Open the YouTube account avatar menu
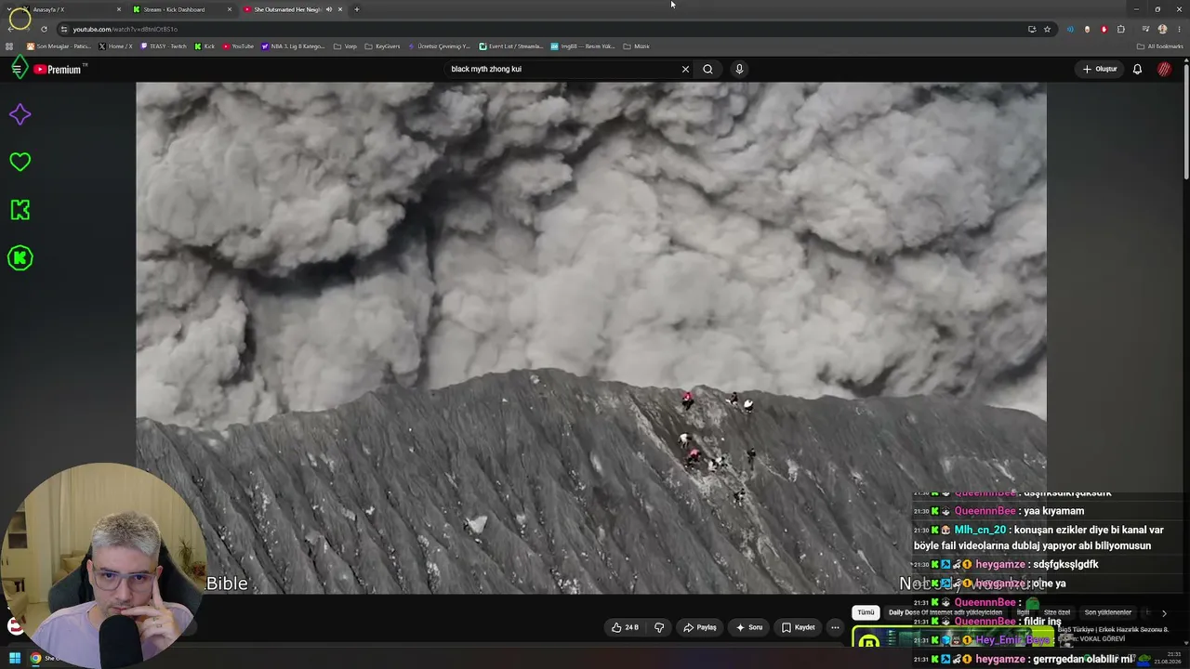Screen dimensions: 1190x669 pos(1164,69)
